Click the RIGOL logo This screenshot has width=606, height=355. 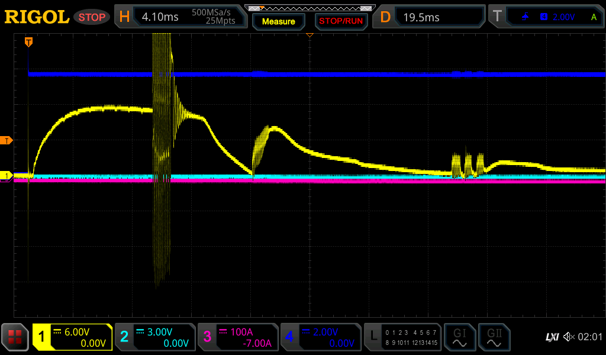(x=37, y=17)
